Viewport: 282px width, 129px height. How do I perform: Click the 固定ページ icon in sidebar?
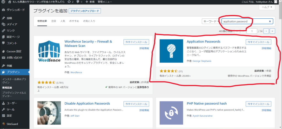(3, 37)
